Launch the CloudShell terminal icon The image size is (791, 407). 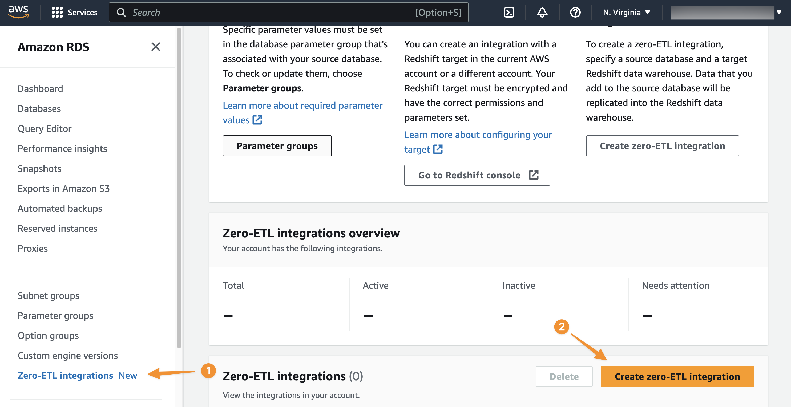(509, 12)
